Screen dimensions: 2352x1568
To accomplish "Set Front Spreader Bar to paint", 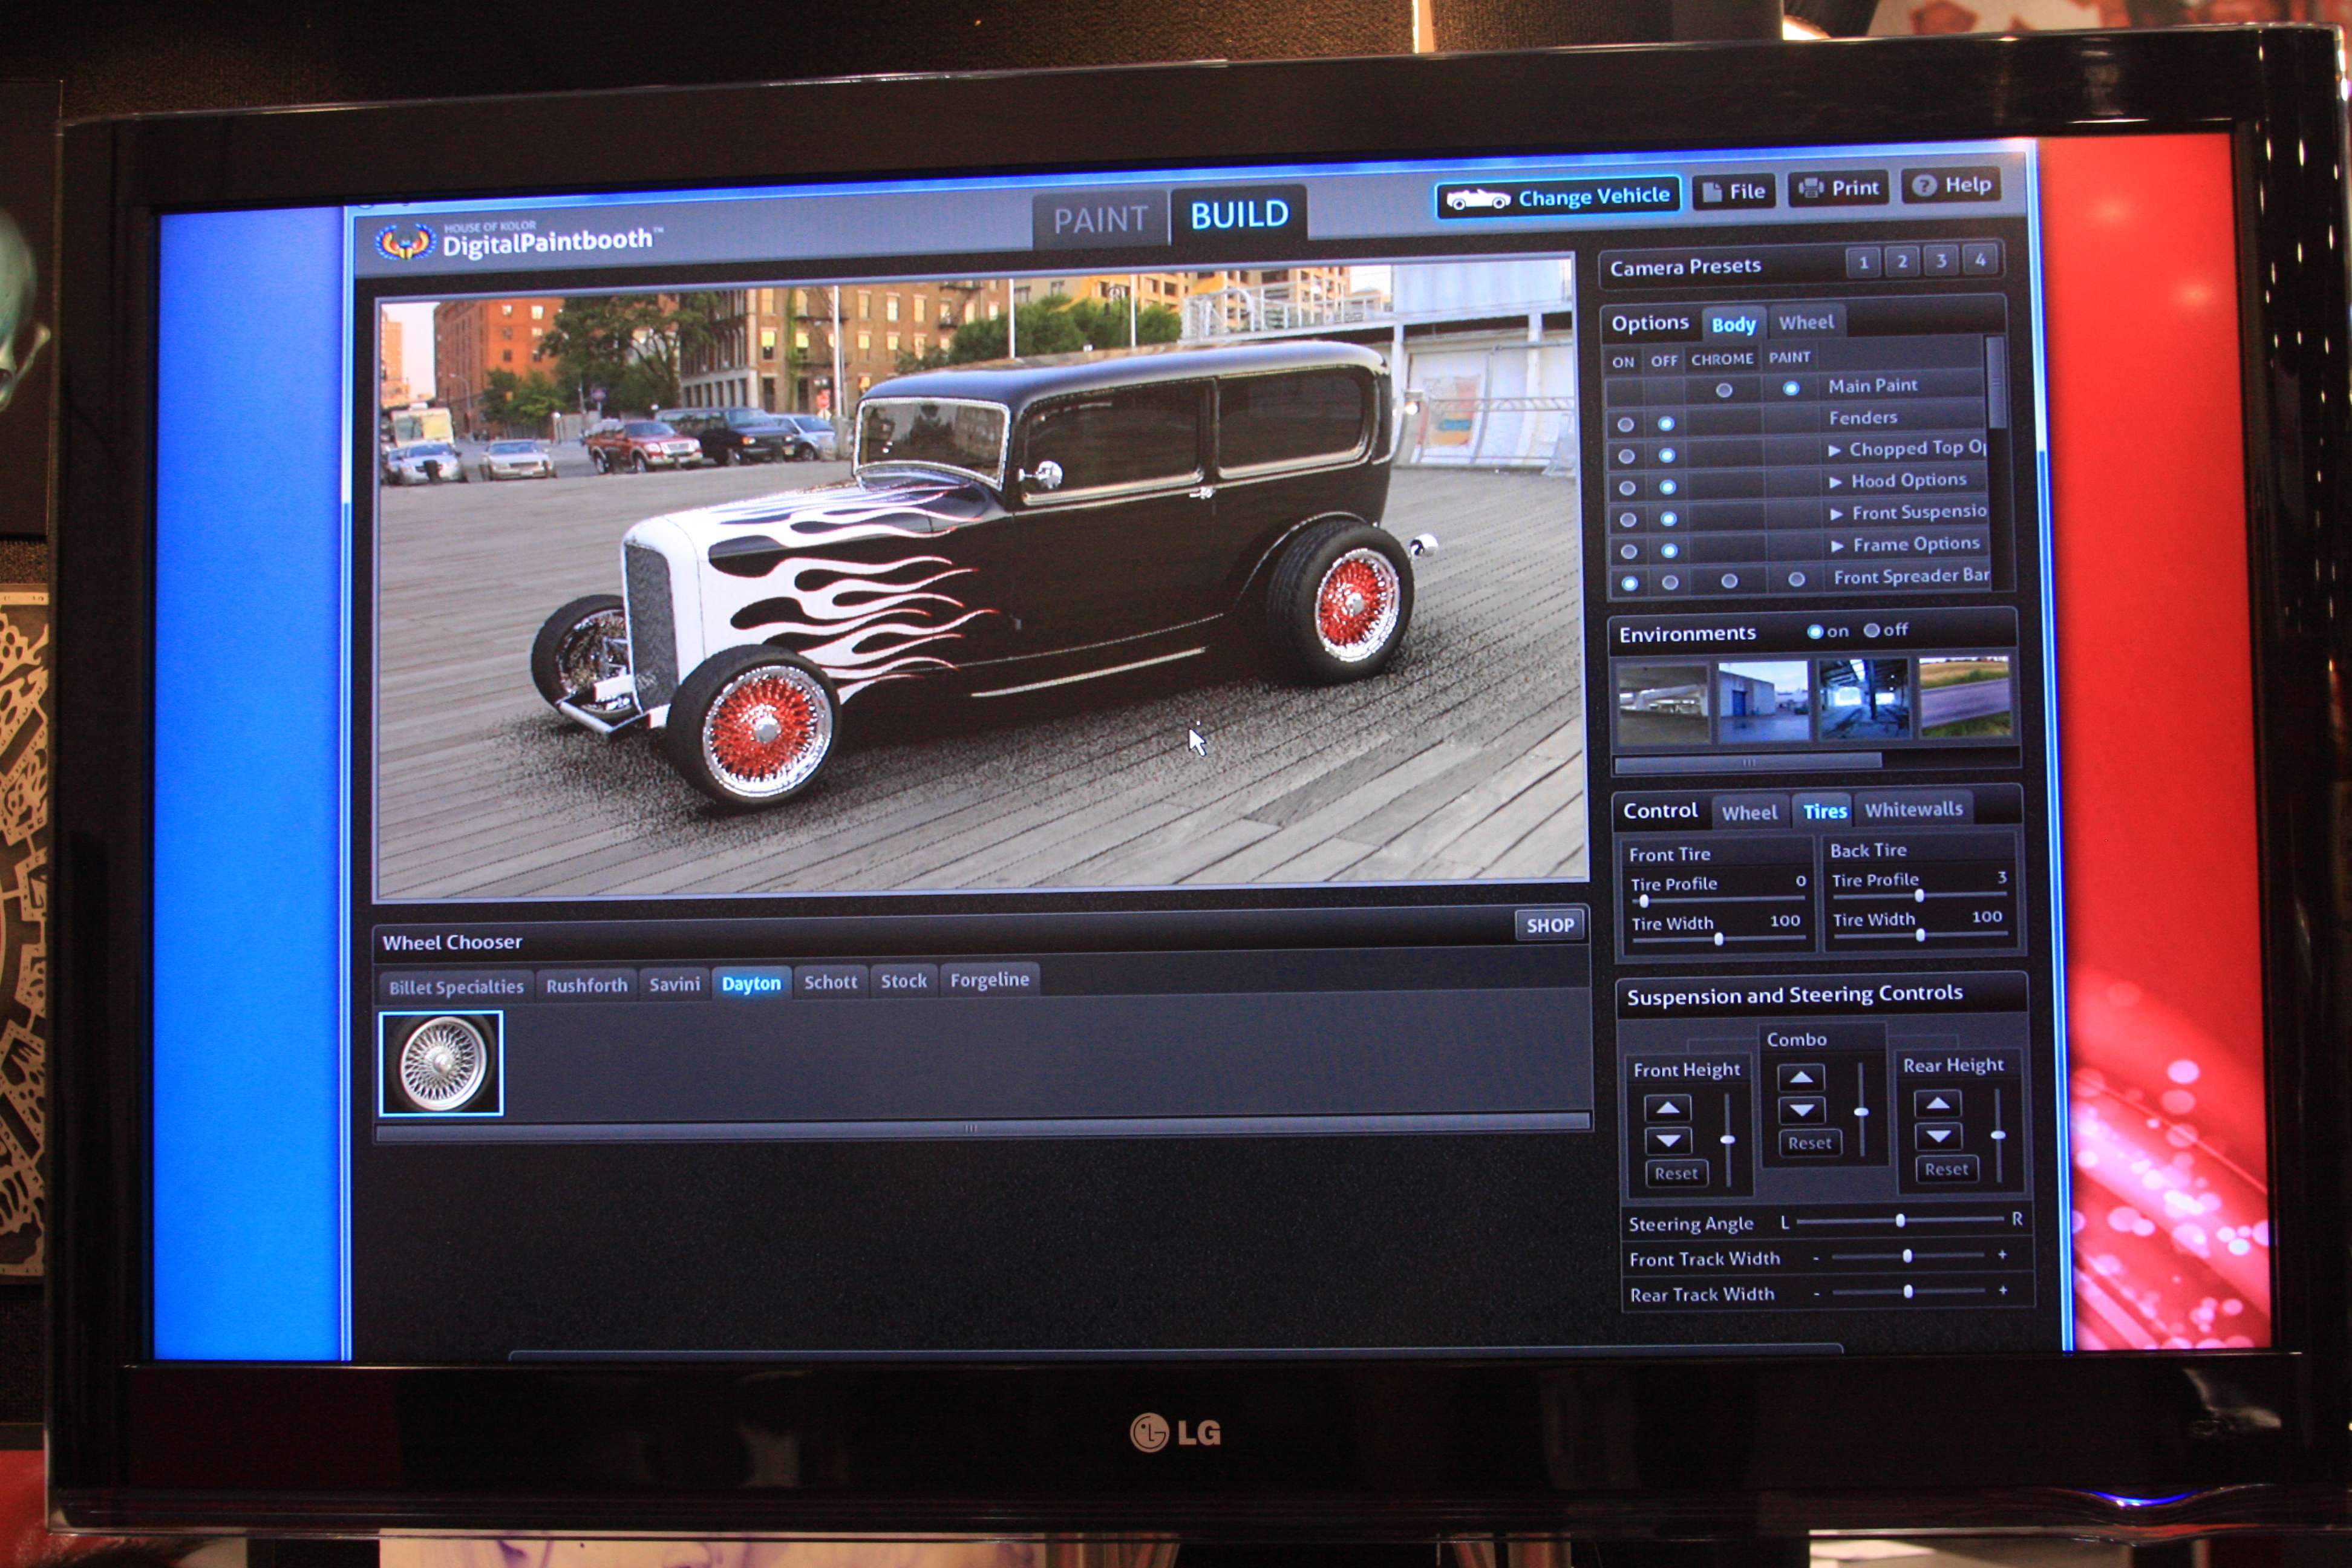I will (1796, 579).
